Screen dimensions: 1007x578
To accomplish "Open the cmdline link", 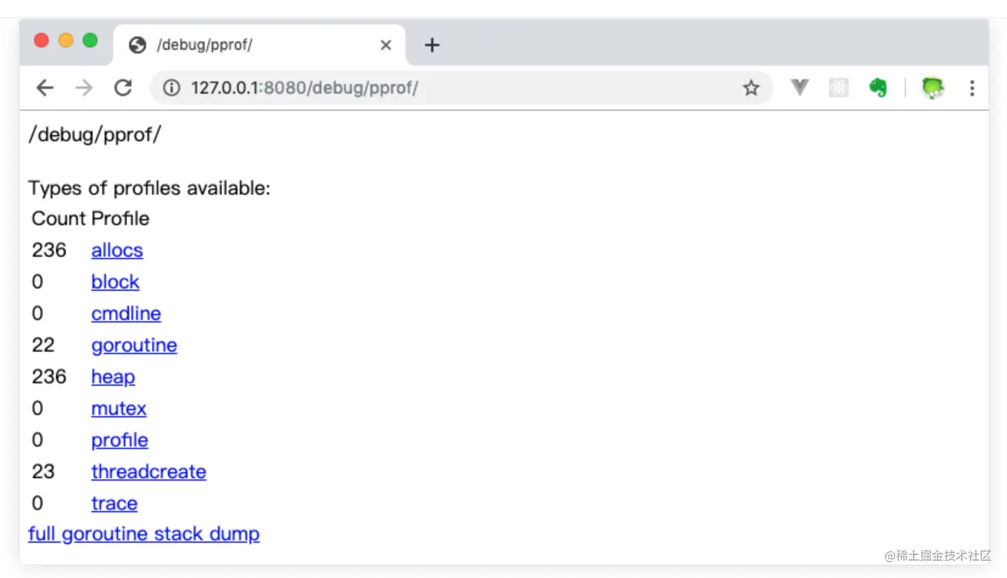I will click(x=126, y=314).
